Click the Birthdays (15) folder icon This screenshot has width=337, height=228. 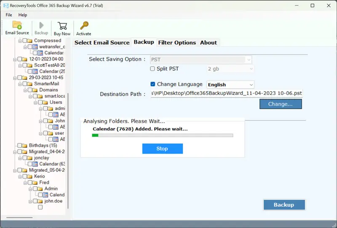tap(25, 146)
